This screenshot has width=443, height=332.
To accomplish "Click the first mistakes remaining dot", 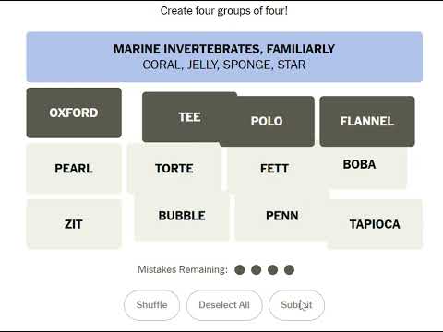I will click(x=240, y=270).
